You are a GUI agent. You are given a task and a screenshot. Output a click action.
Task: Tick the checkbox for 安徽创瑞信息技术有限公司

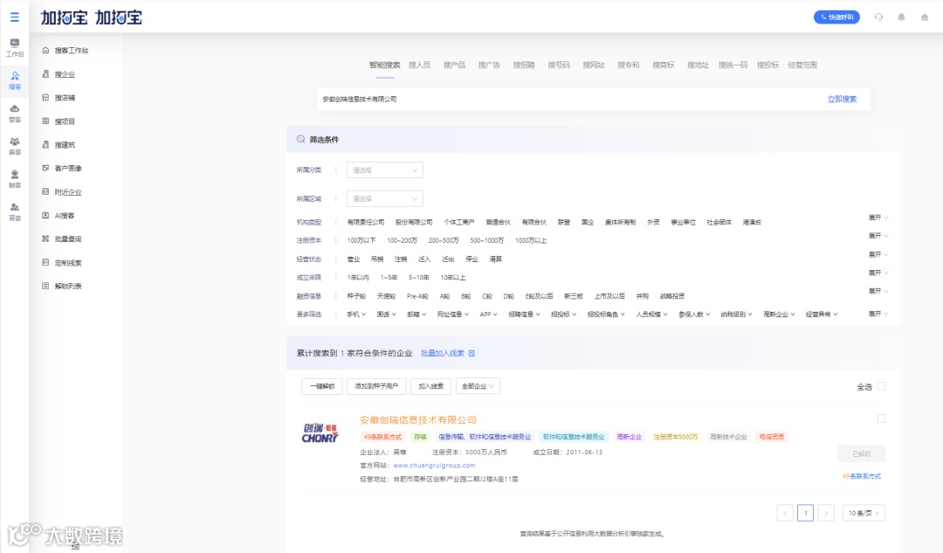pyautogui.click(x=881, y=418)
